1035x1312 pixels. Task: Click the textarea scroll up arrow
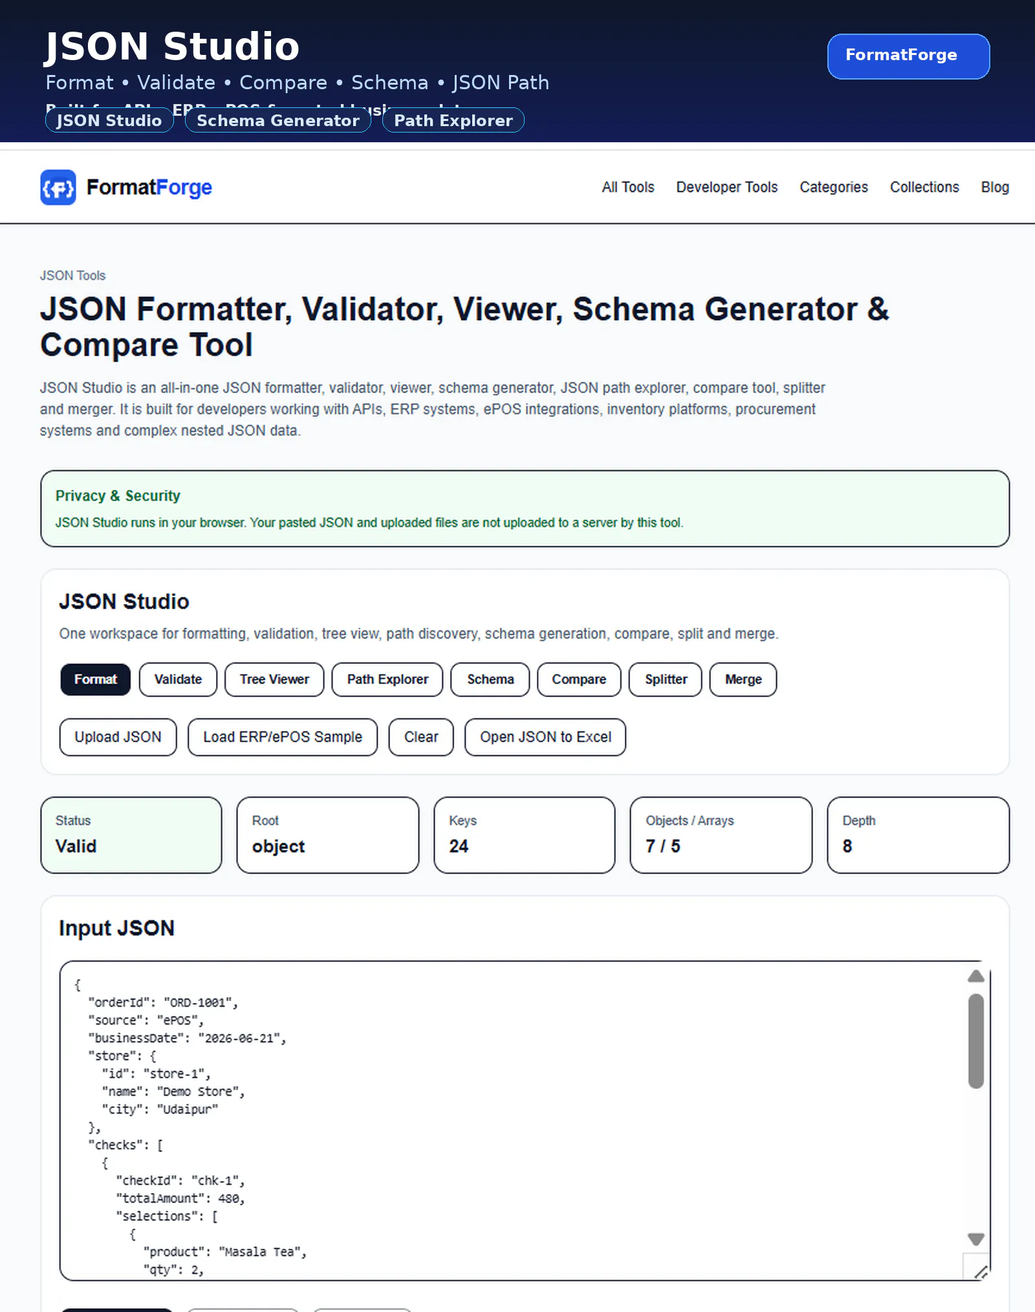coord(976,976)
